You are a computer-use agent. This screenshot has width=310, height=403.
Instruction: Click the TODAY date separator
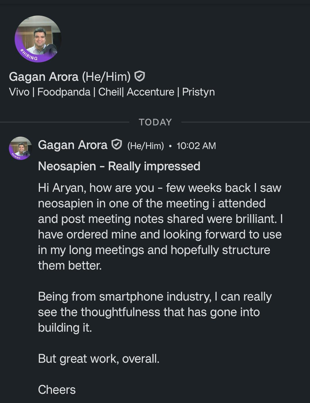tap(155, 122)
